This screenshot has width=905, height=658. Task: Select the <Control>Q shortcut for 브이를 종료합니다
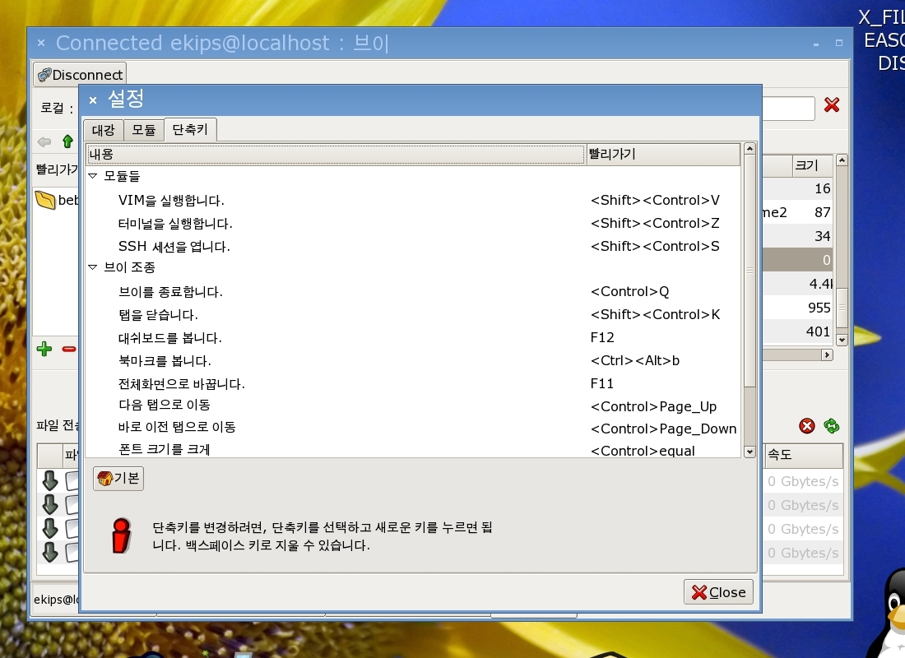[629, 292]
